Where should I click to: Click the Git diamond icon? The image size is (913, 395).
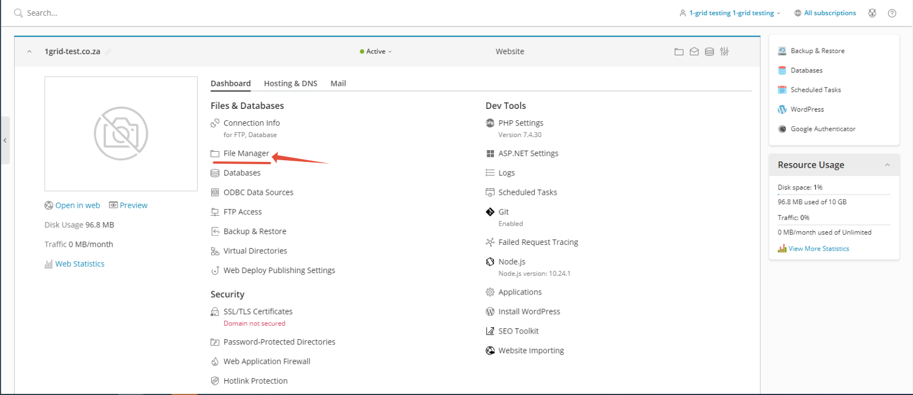click(x=490, y=212)
